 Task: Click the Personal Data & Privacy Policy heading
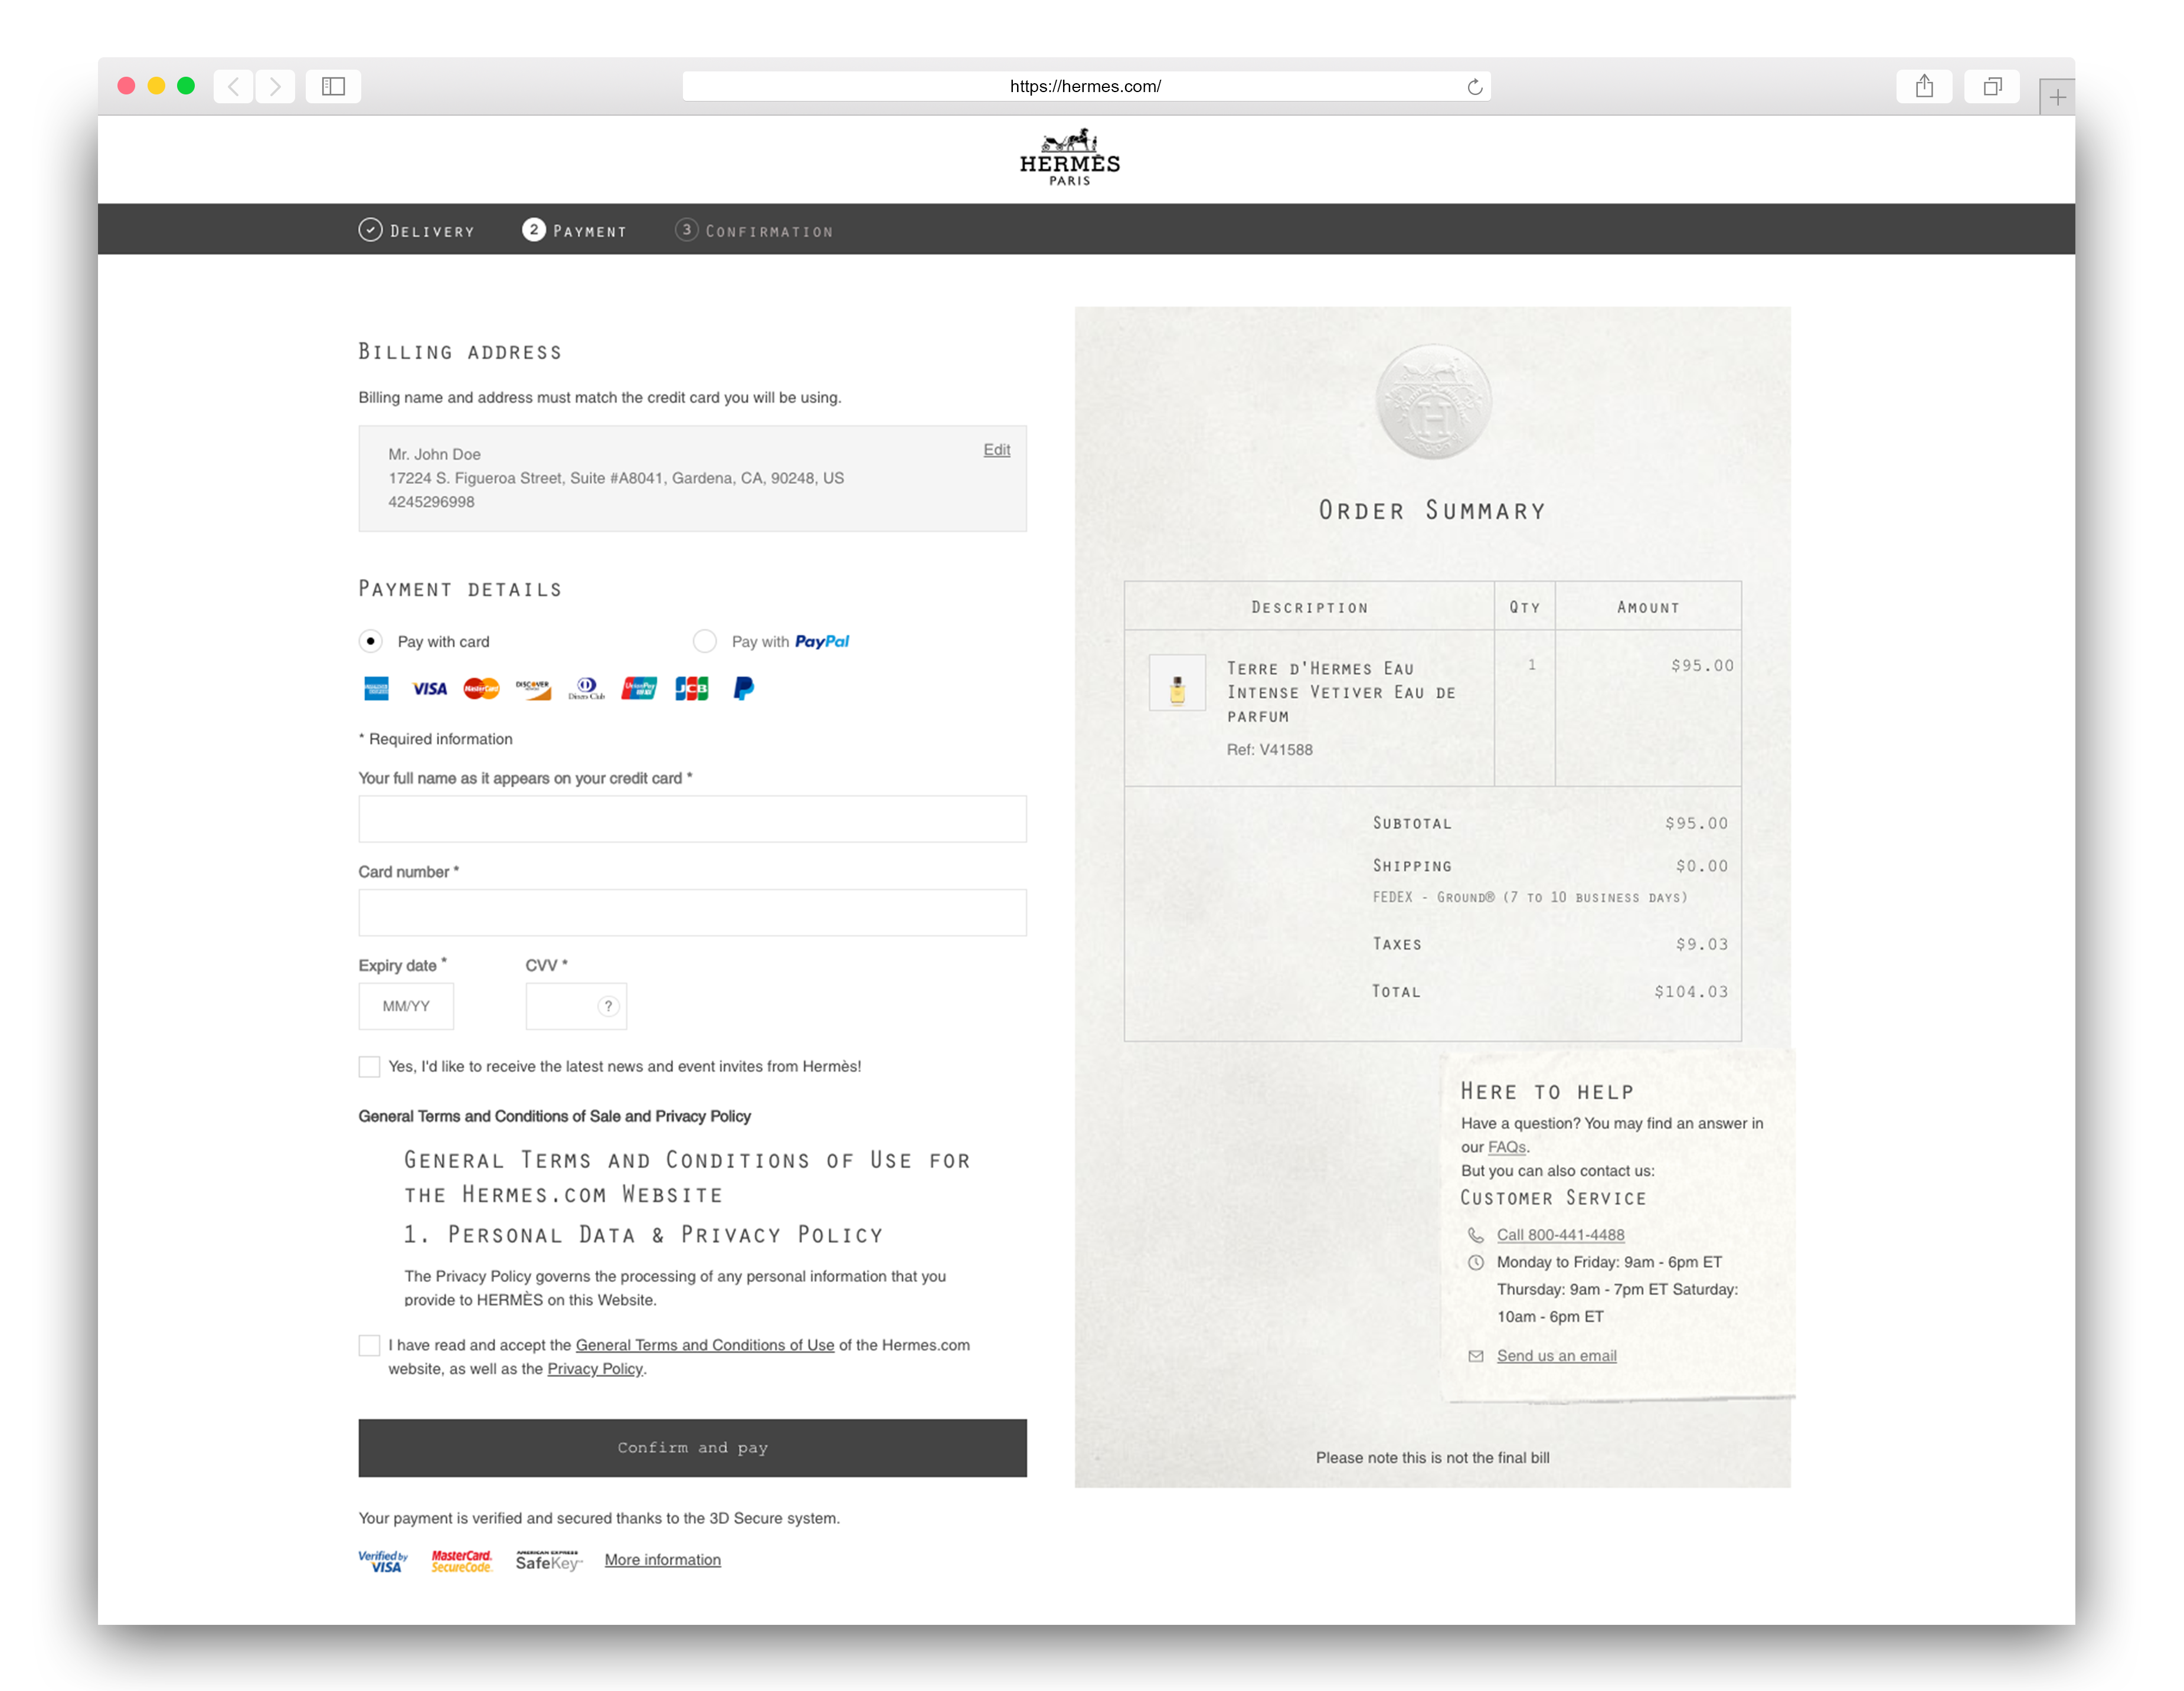pyautogui.click(x=644, y=1236)
